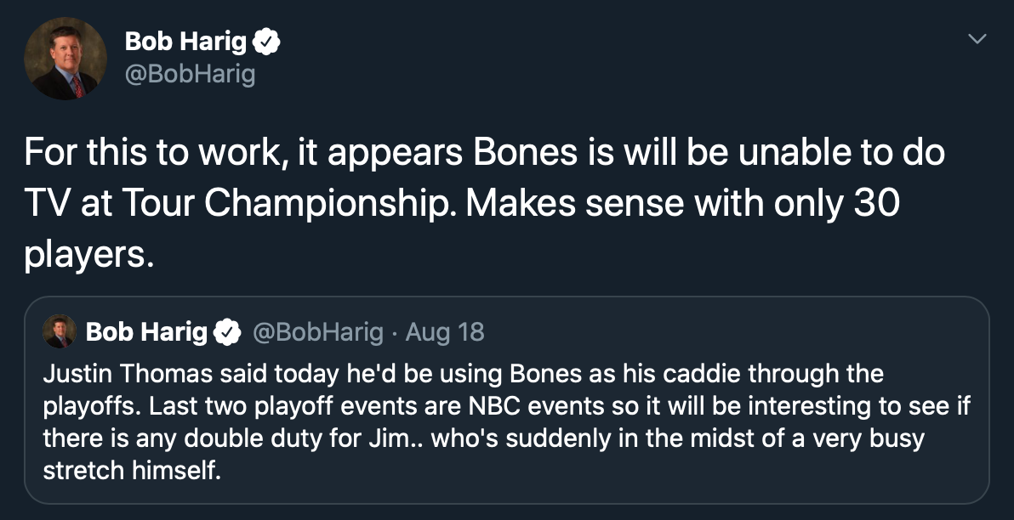Viewport: 1014px width, 520px height.
Task: Open the Bob Harig name in the quoted tweet header
Action: (x=147, y=332)
